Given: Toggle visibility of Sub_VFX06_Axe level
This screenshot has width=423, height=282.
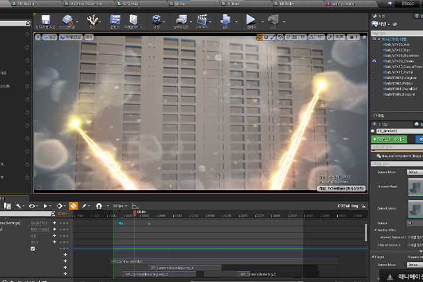Looking at the screenshot, I should (374, 45).
